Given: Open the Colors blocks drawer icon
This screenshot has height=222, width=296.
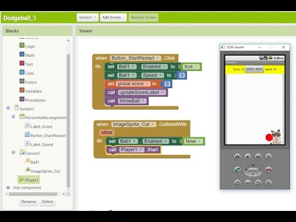Looking at the screenshot, I should tap(22, 81).
